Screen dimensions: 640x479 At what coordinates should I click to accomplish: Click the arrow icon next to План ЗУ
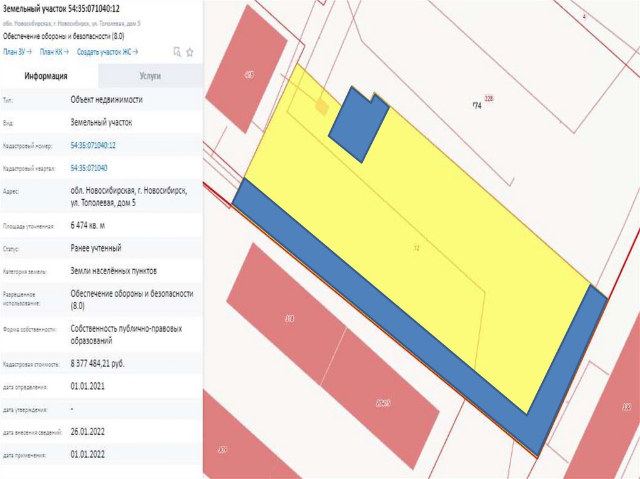29,52
